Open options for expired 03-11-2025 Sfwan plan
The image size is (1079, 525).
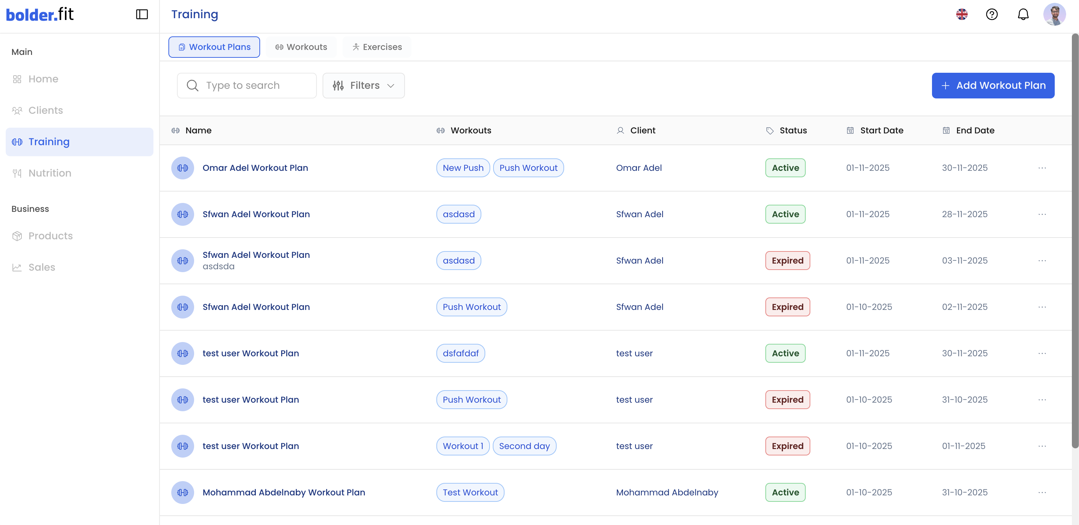(1042, 260)
